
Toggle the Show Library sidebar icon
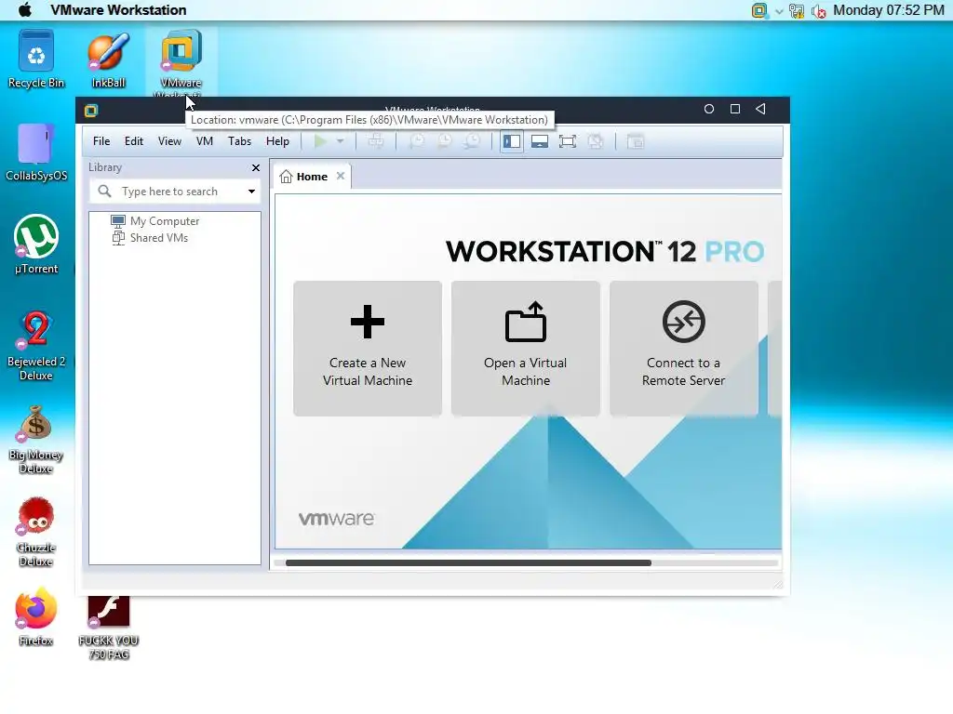[x=512, y=141]
